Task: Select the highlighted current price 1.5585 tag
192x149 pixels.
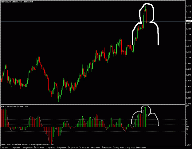Action: tap(189, 21)
